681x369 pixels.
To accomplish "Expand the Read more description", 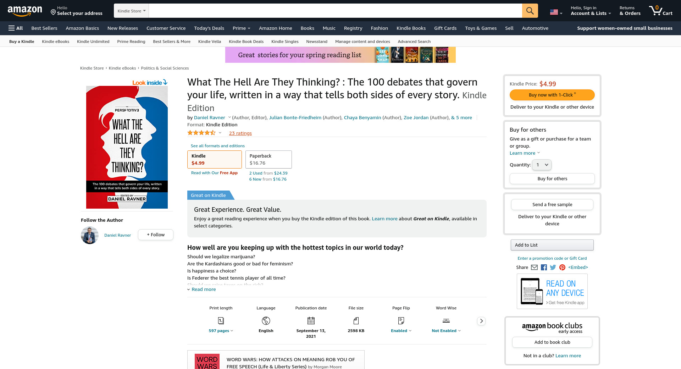I will click(x=203, y=290).
